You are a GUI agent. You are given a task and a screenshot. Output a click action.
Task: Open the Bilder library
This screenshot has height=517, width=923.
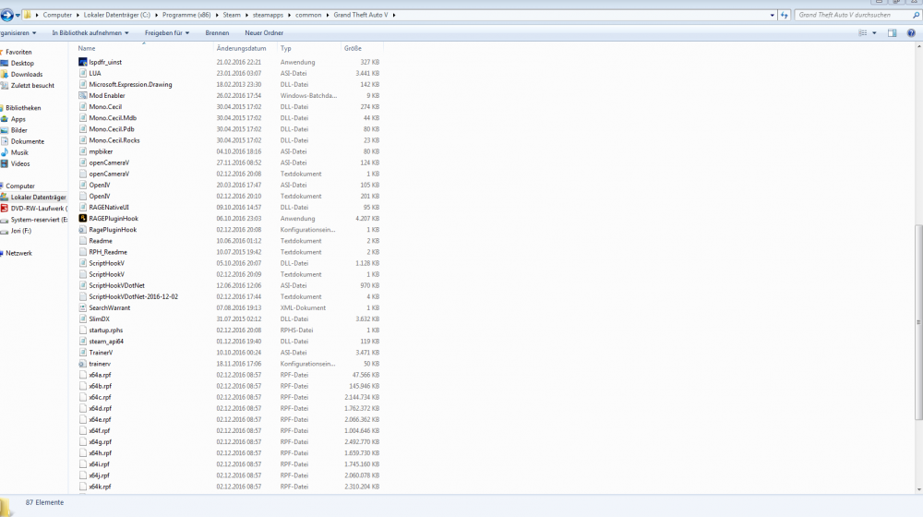[18, 130]
